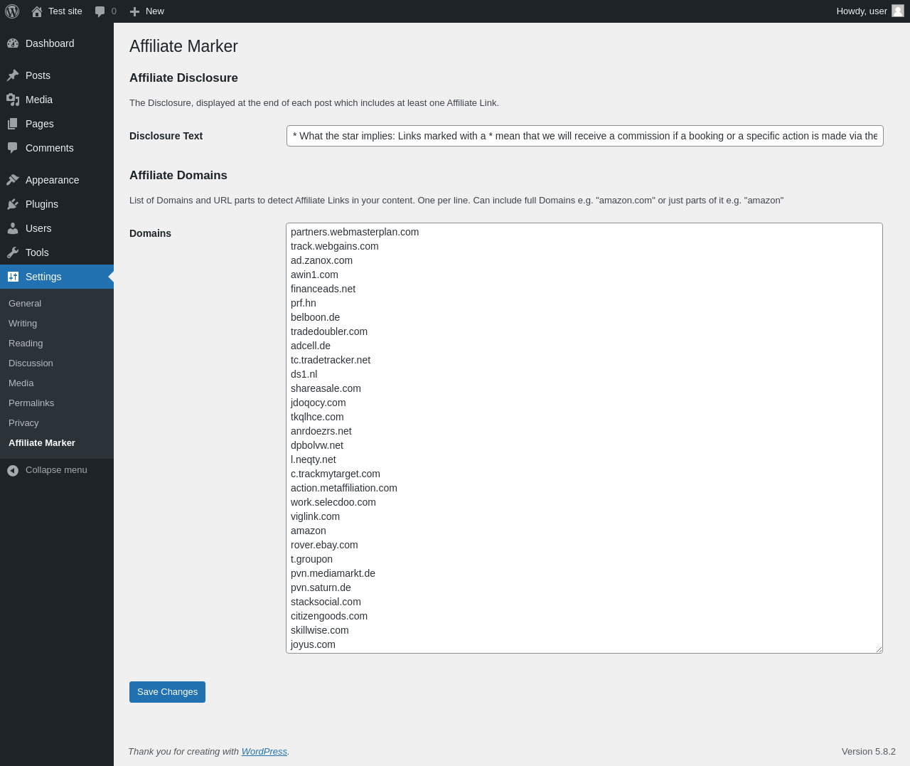Viewport: 910px width, 766px height.
Task: Click the financeads.net line
Action: point(323,289)
